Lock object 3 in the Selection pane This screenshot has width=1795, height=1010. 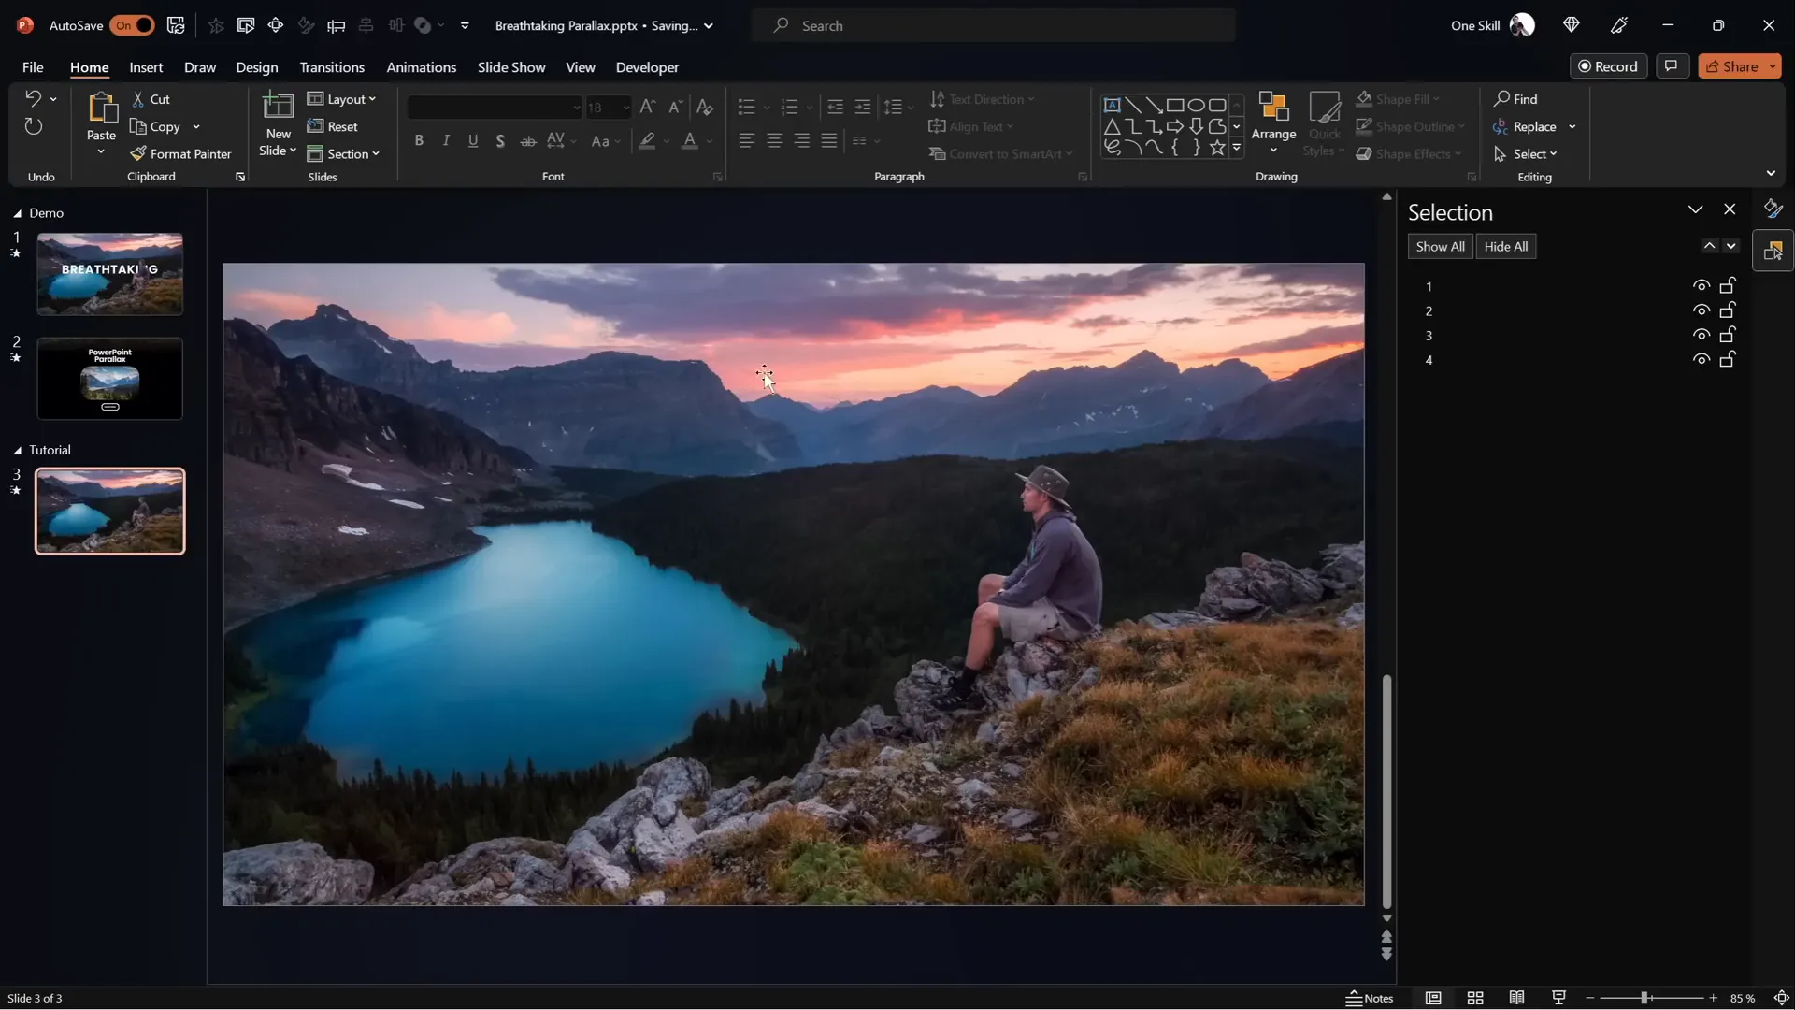(x=1727, y=334)
